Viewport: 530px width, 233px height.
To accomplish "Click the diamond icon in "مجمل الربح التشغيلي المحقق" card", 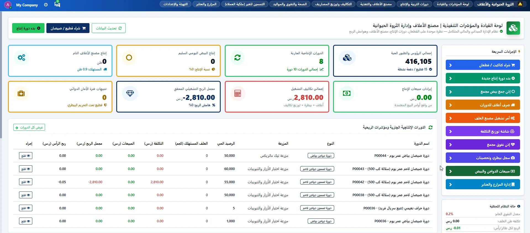I will pos(130,94).
